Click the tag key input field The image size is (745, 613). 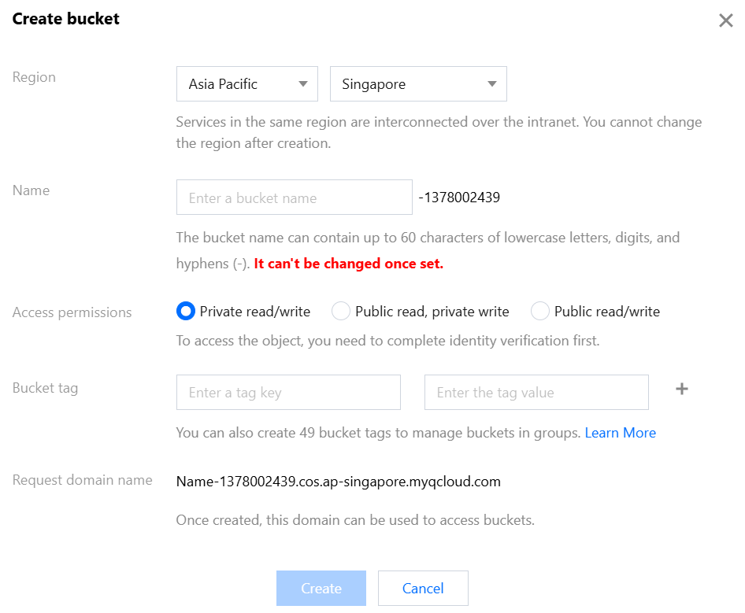click(288, 393)
